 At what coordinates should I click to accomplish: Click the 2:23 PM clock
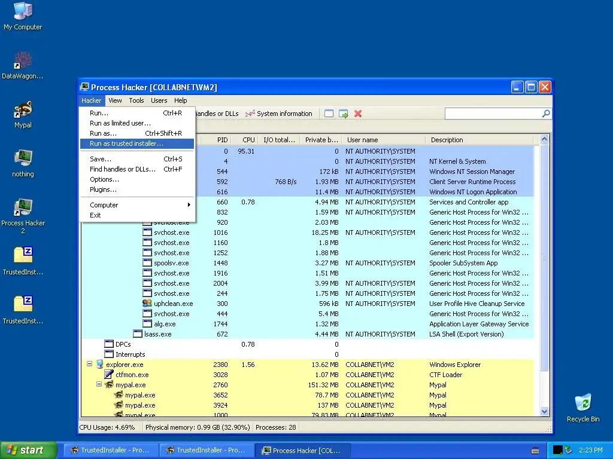(x=590, y=450)
